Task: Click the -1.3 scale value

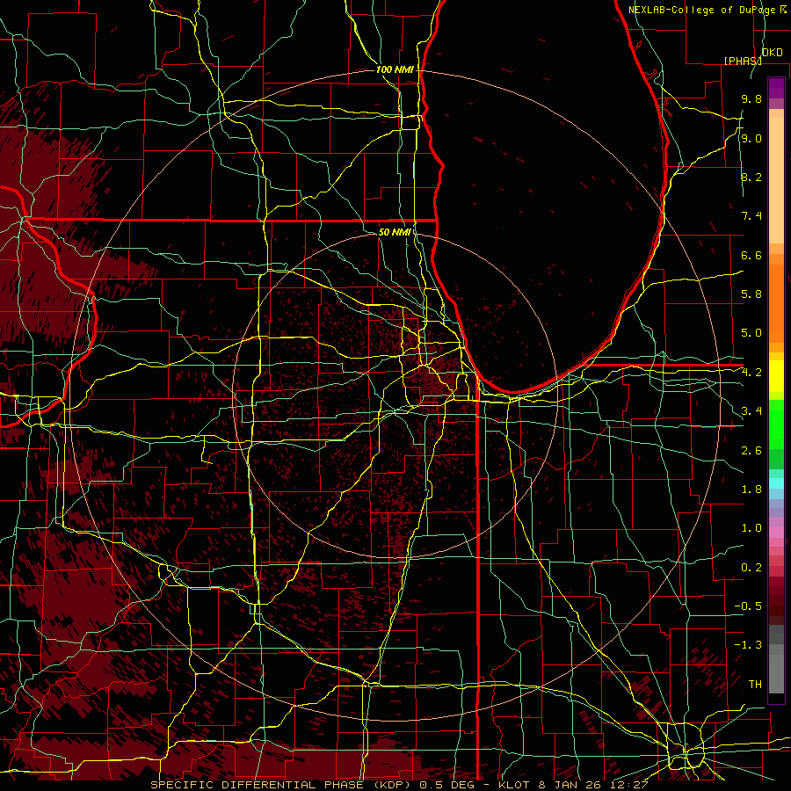Action: click(x=748, y=645)
